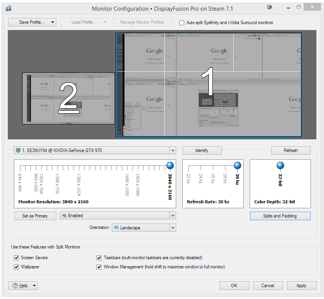The width and height of the screenshot is (324, 299).
Task: Open the monitor selection dropdown list
Action: [173, 150]
